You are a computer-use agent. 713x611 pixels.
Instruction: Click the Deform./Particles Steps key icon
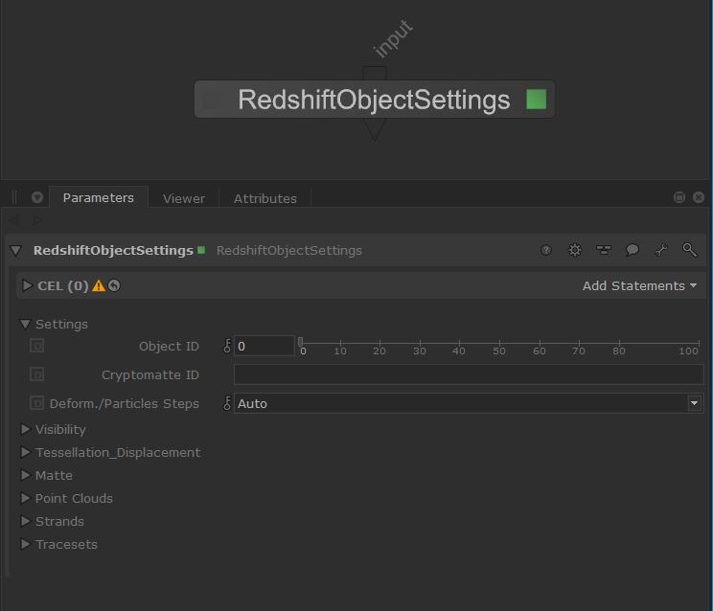click(x=227, y=403)
